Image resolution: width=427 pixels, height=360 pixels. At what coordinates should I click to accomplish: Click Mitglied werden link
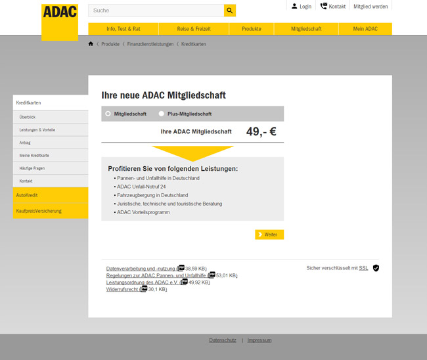tap(371, 7)
